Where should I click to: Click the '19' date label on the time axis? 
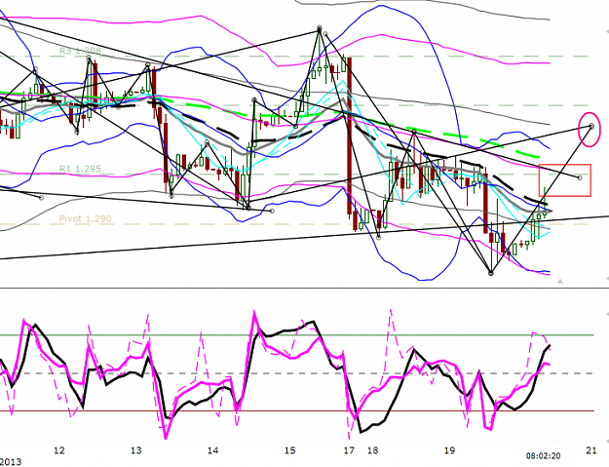pyautogui.click(x=449, y=450)
